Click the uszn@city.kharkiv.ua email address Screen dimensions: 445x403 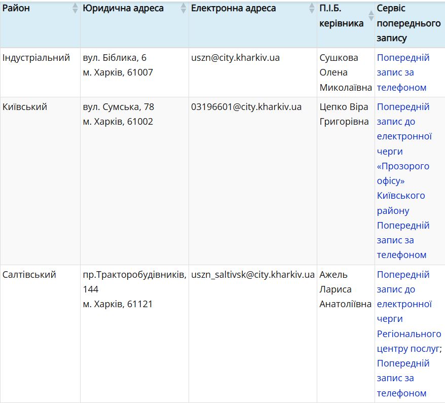tap(235, 58)
